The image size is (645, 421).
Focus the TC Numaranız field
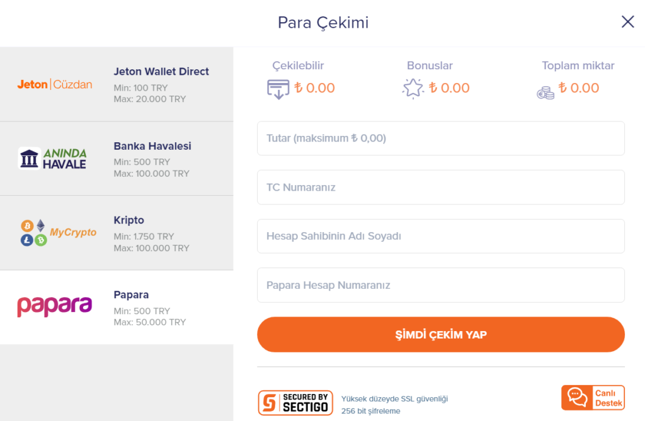click(x=441, y=187)
